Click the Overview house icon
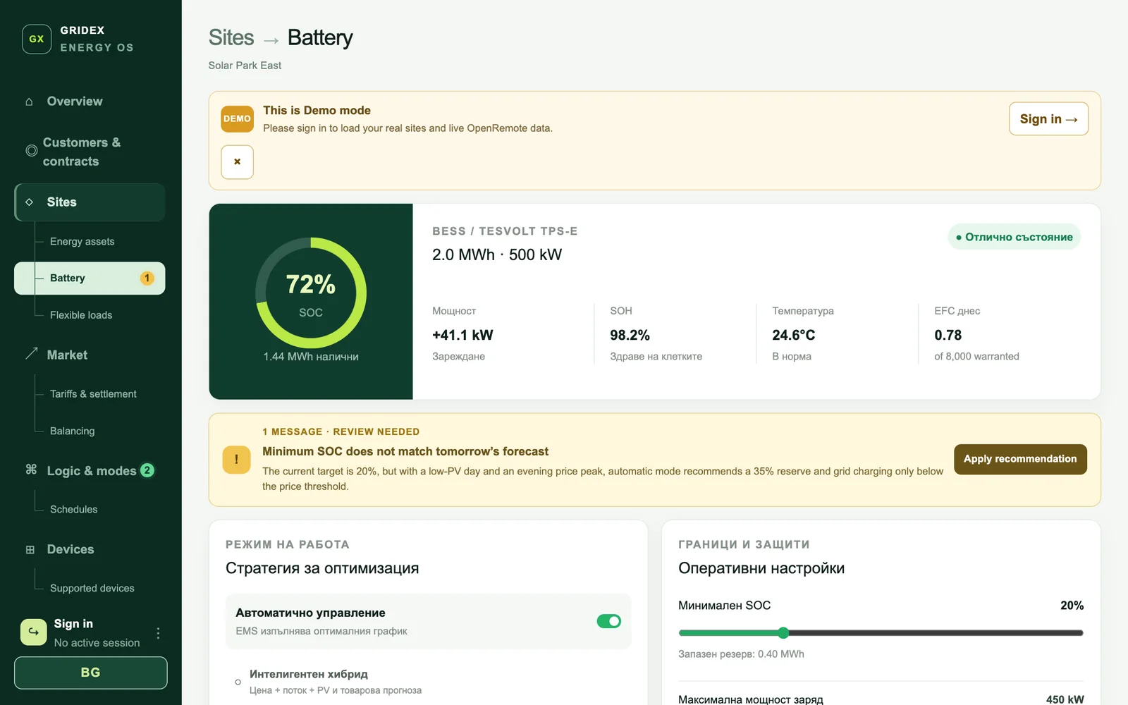This screenshot has width=1128, height=705. point(29,102)
